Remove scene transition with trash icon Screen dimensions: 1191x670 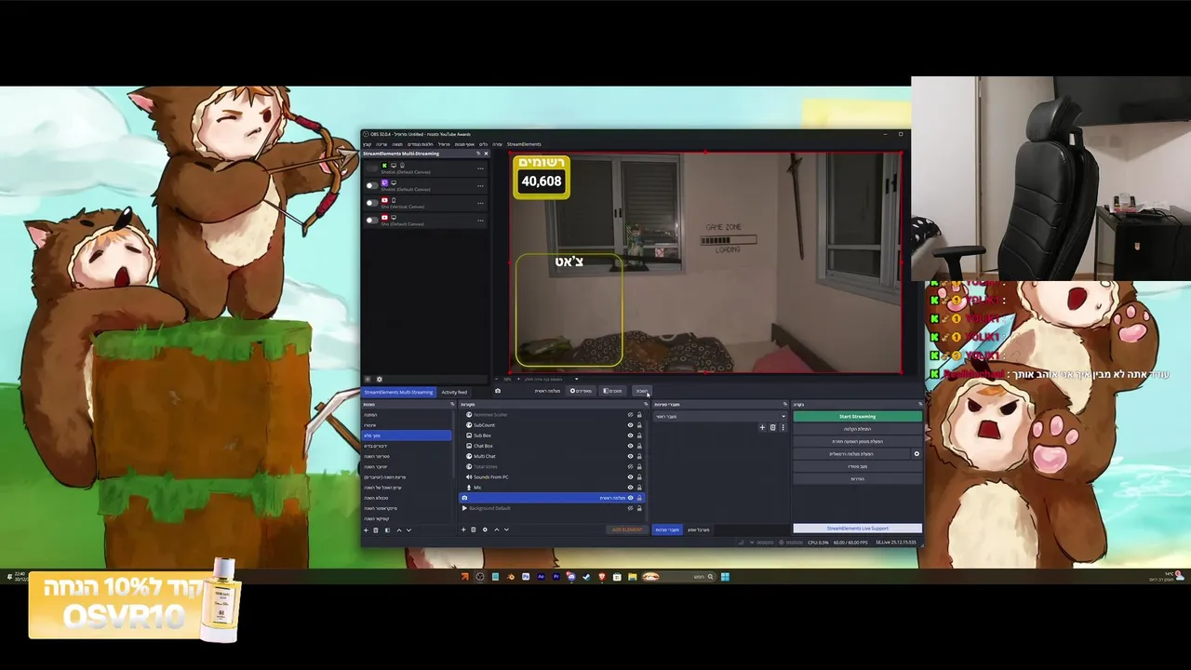(x=772, y=427)
